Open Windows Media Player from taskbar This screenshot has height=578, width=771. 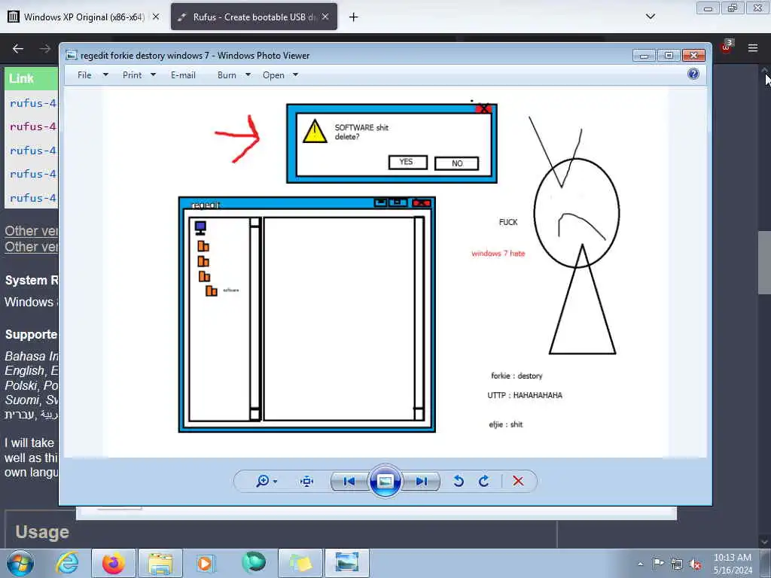click(206, 563)
